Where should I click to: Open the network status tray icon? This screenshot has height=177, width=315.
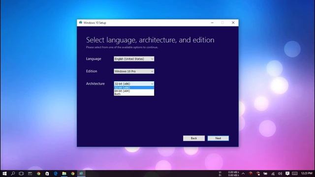click(x=273, y=174)
